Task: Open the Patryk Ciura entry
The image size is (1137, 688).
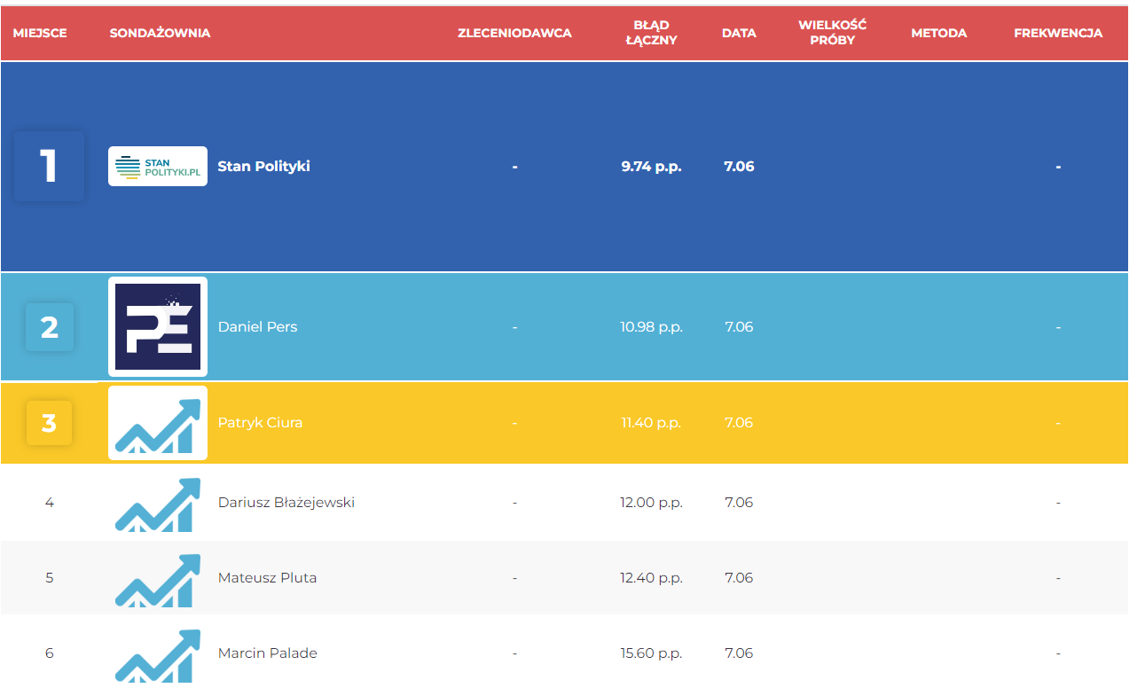Action: [260, 422]
